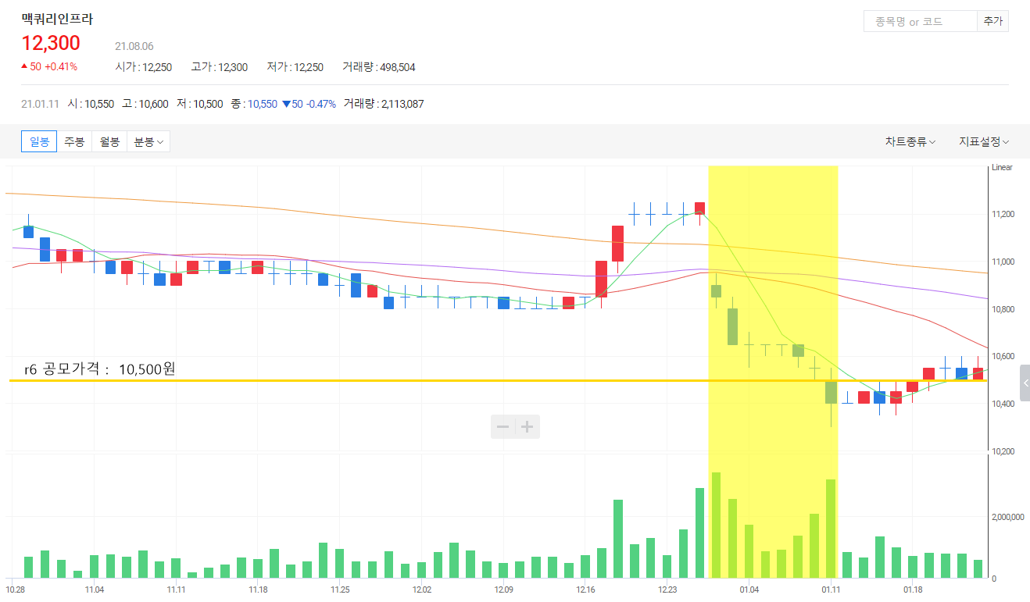
Task: Click the 시가 12,250 text
Action: pyautogui.click(x=144, y=67)
